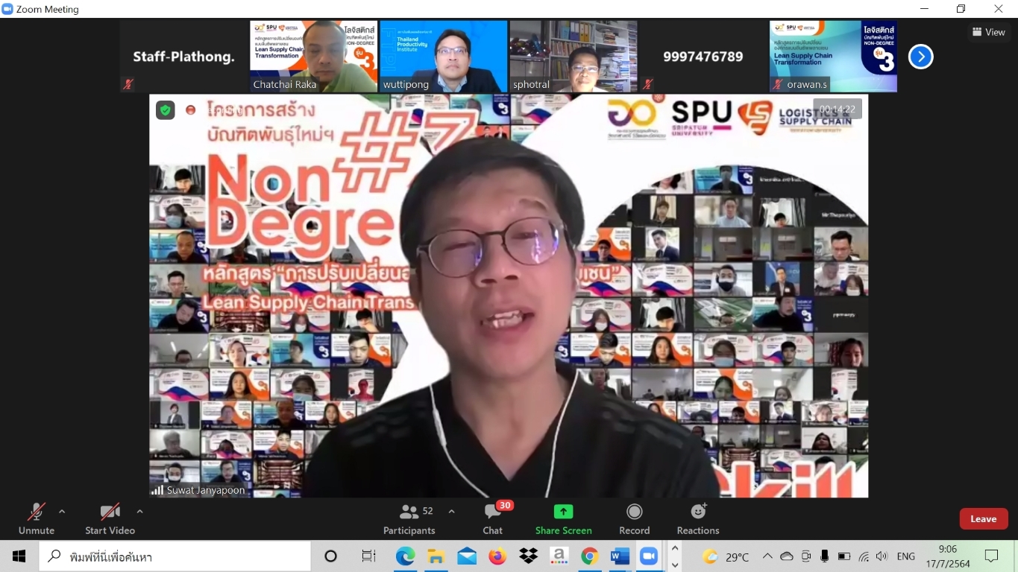Open the View layout menu
The width and height of the screenshot is (1018, 572).
pos(989,32)
